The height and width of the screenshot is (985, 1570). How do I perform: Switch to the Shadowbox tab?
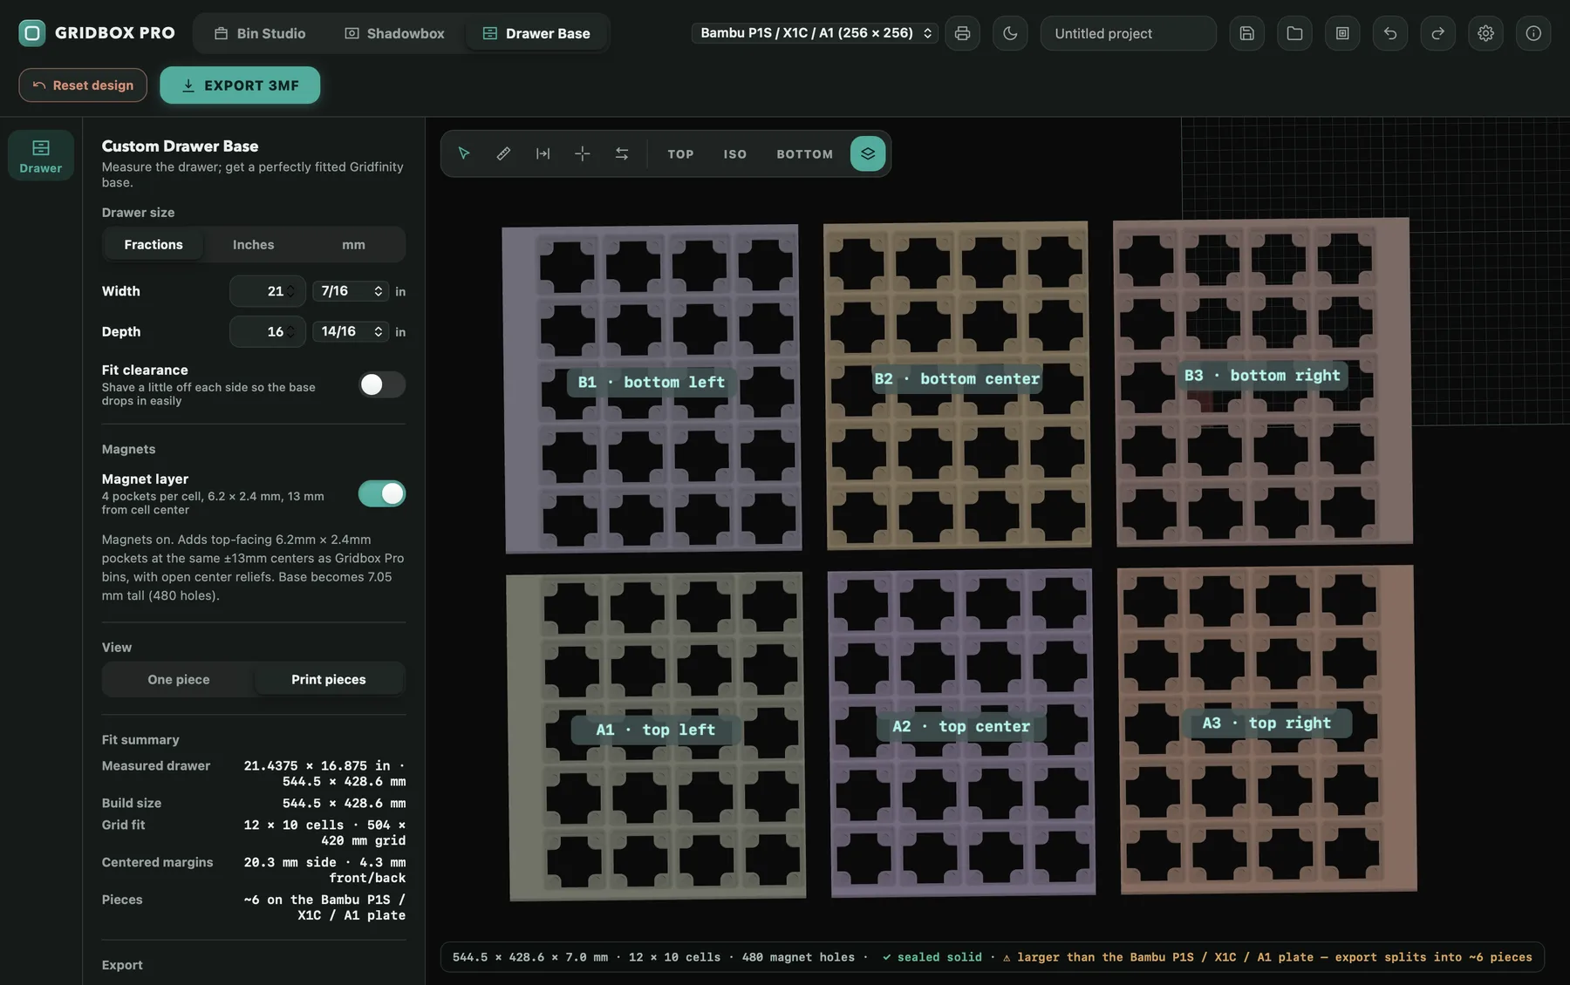pos(395,33)
